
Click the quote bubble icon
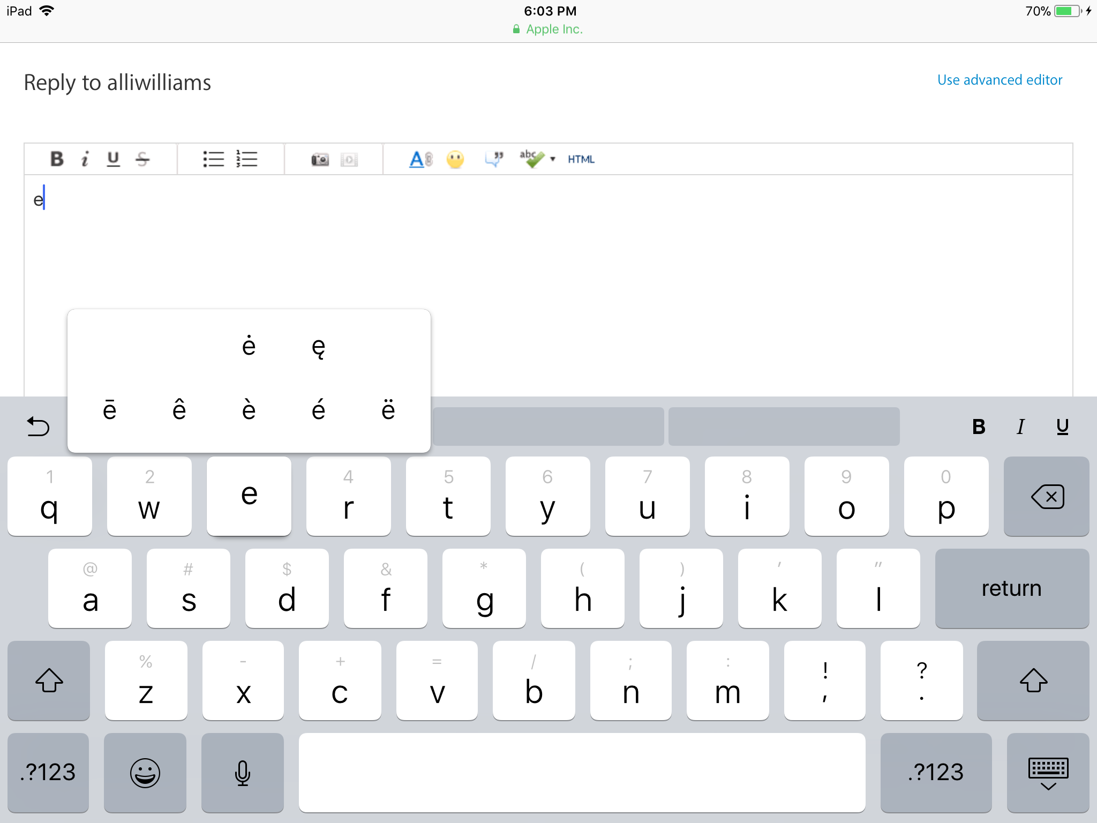coord(494,159)
